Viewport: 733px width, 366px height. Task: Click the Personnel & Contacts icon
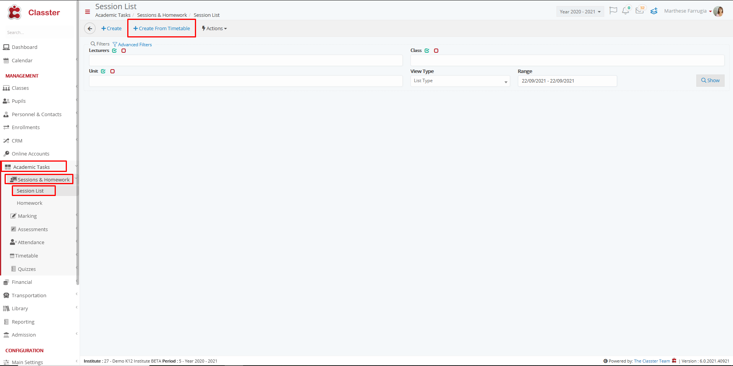(x=6, y=115)
